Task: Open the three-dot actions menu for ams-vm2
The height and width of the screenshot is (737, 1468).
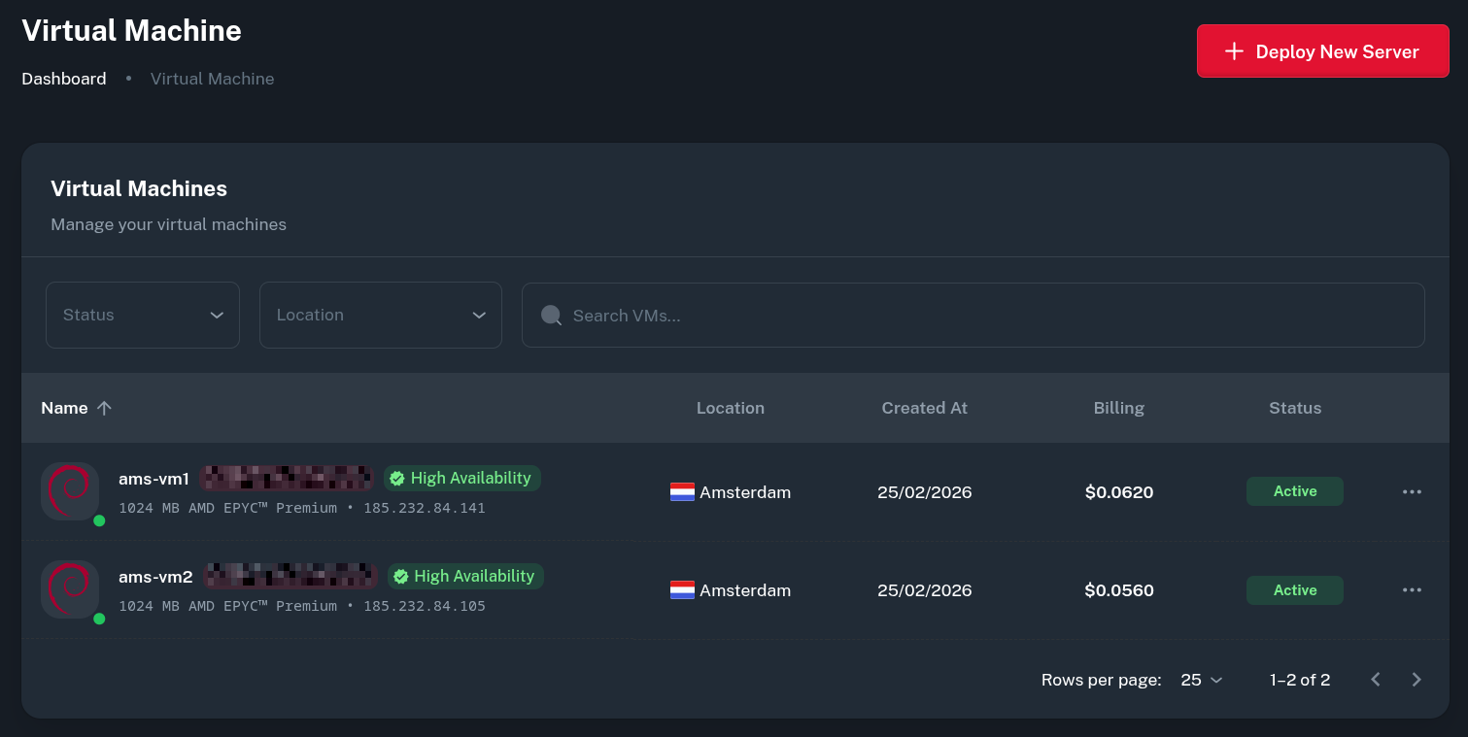Action: 1412,589
